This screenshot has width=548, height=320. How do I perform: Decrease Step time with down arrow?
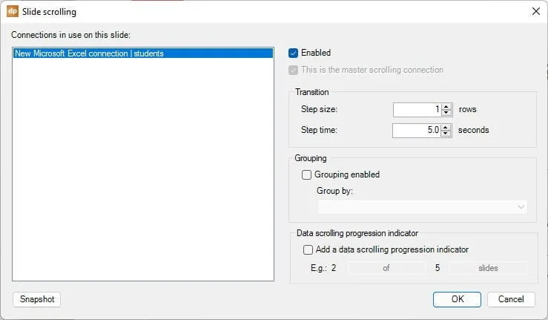click(x=445, y=134)
